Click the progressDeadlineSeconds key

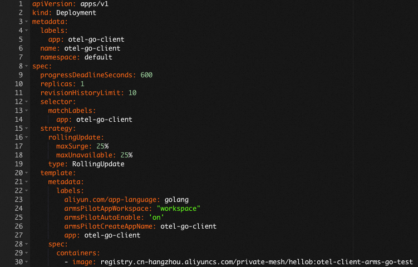coord(86,75)
